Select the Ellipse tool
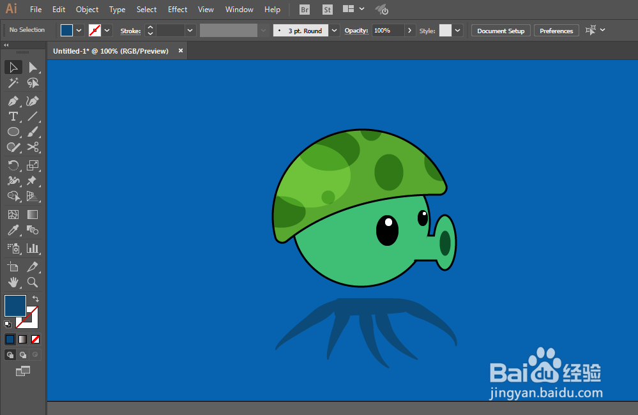This screenshot has height=415, width=638. 13,132
